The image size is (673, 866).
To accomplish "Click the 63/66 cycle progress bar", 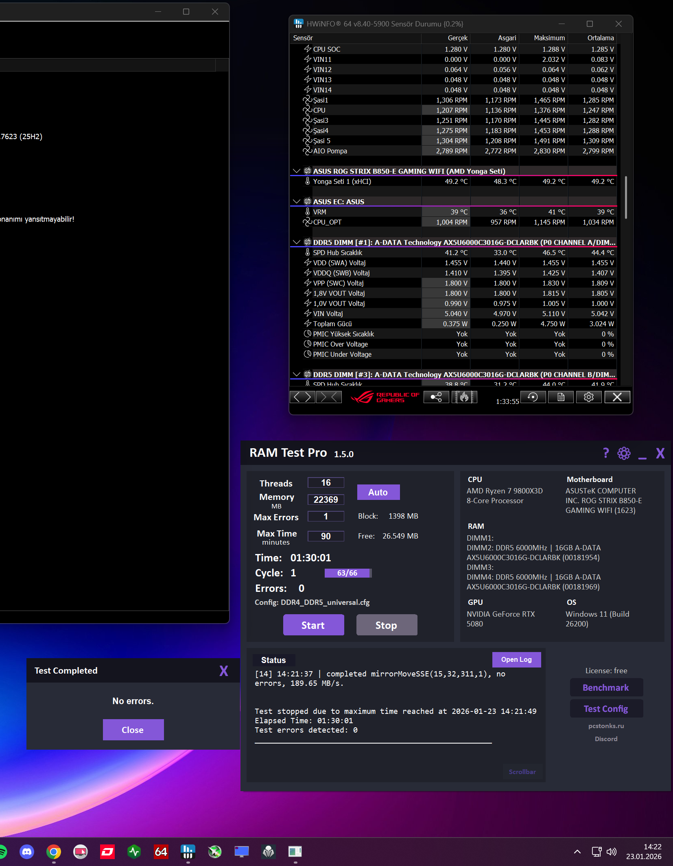I will [x=348, y=573].
